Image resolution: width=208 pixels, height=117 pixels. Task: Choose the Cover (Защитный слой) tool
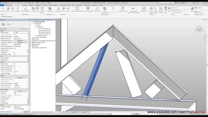(123, 9)
